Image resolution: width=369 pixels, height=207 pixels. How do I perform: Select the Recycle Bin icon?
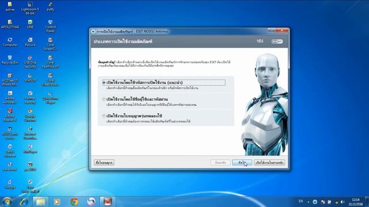[x=10, y=60]
